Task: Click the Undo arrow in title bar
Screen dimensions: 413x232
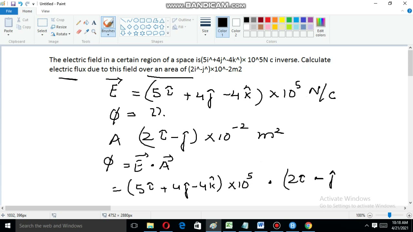Action: coord(20,4)
